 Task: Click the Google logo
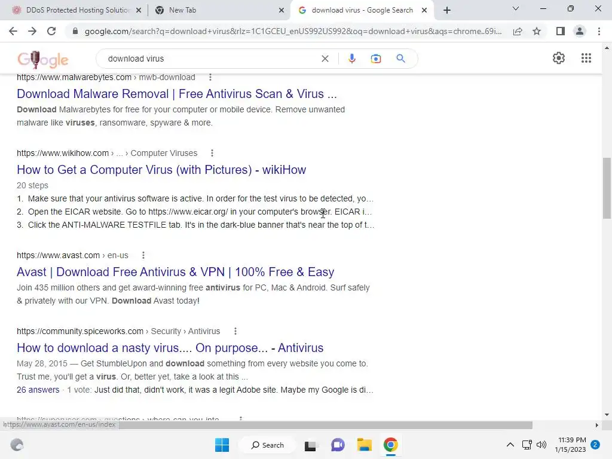click(x=43, y=59)
